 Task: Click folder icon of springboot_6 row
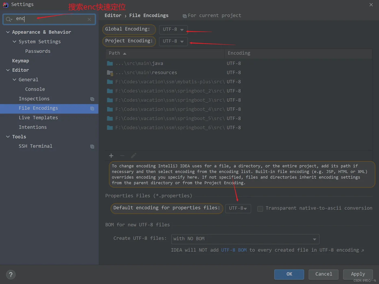(x=110, y=128)
